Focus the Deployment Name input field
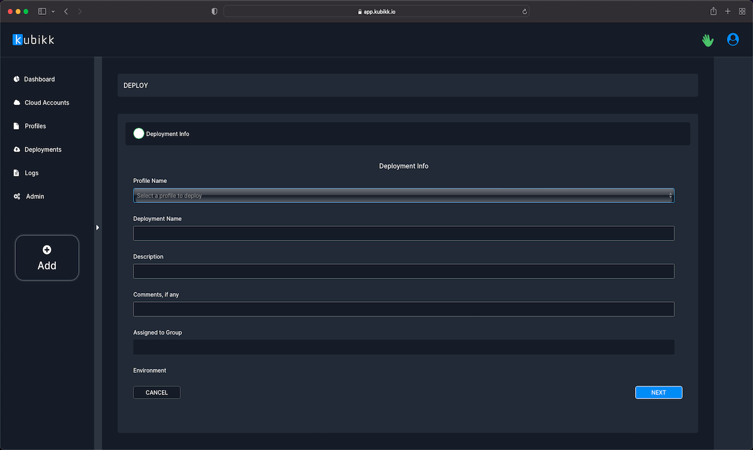The height and width of the screenshot is (450, 753). [x=404, y=233]
